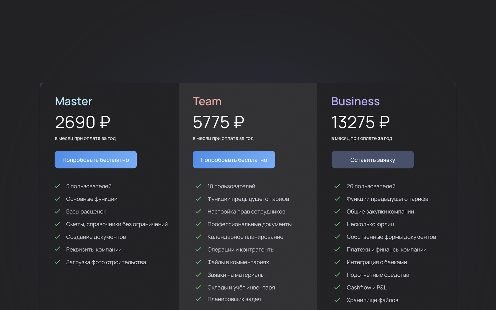Click the checkmark beside "5 пользователей"
Screen dimensions: 496x310
(x=58, y=186)
